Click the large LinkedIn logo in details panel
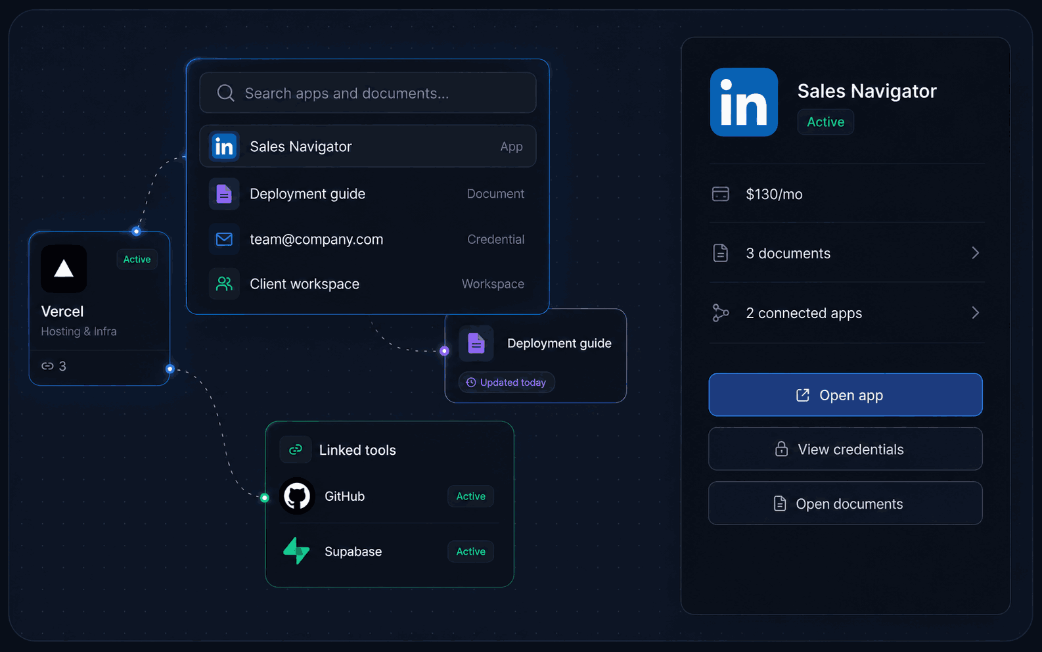1042x652 pixels. pos(744,102)
